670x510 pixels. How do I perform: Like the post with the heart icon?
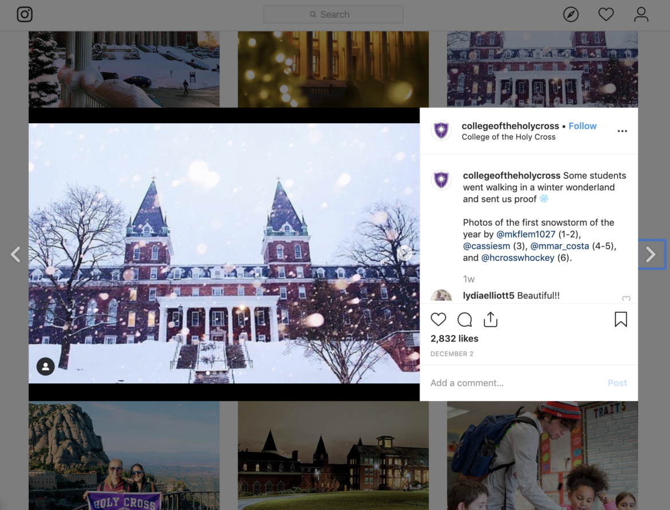[438, 319]
